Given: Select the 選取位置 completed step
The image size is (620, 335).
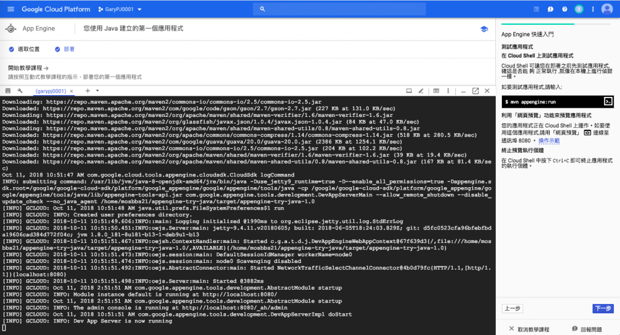Looking at the screenshot, I should coord(24,49).
